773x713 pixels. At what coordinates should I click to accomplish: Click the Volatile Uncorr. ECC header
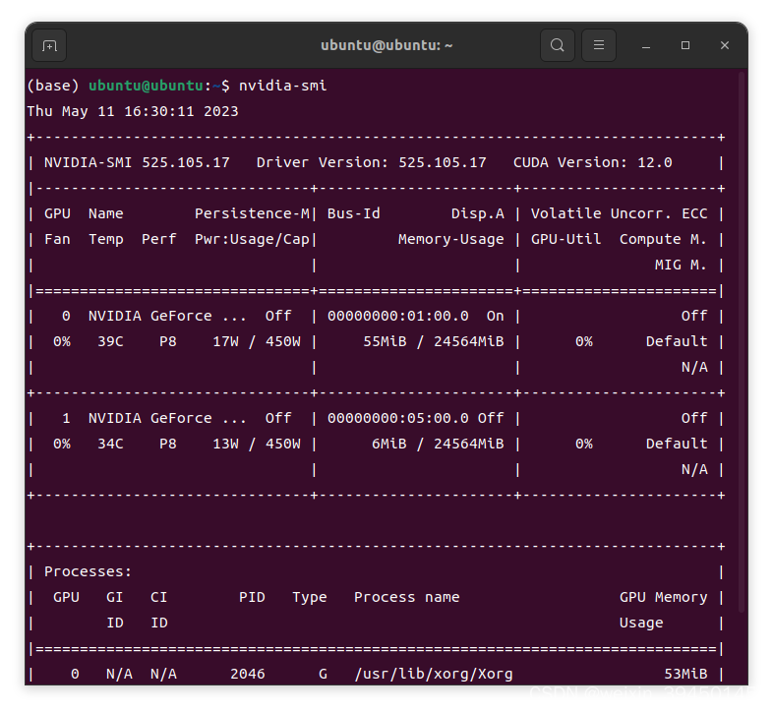620,214
